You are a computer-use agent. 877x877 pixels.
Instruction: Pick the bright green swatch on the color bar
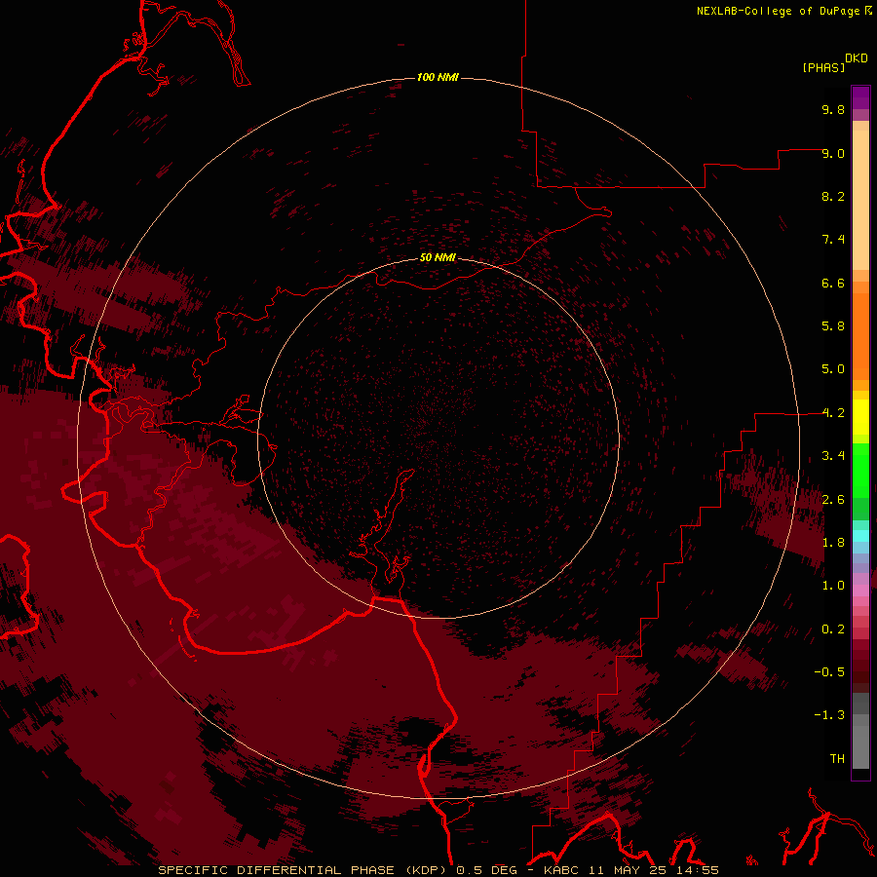(860, 470)
